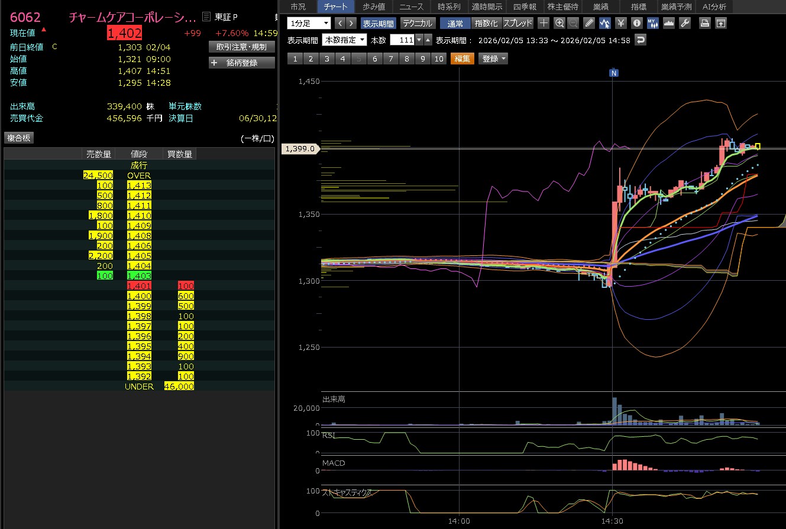Image resolution: width=786 pixels, height=529 pixels.
Task: Click the 1,399.0 price marker on chart axis
Action: [x=300, y=149]
